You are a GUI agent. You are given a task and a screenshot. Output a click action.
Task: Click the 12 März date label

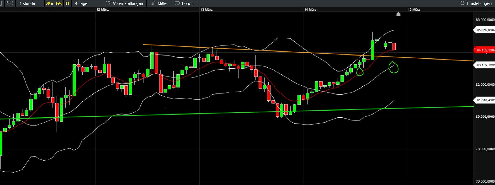(102, 10)
